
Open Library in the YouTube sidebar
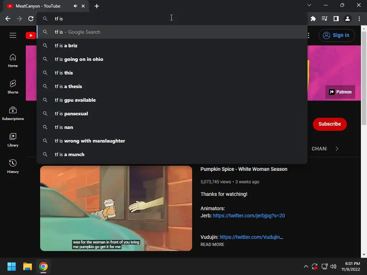[13, 140]
